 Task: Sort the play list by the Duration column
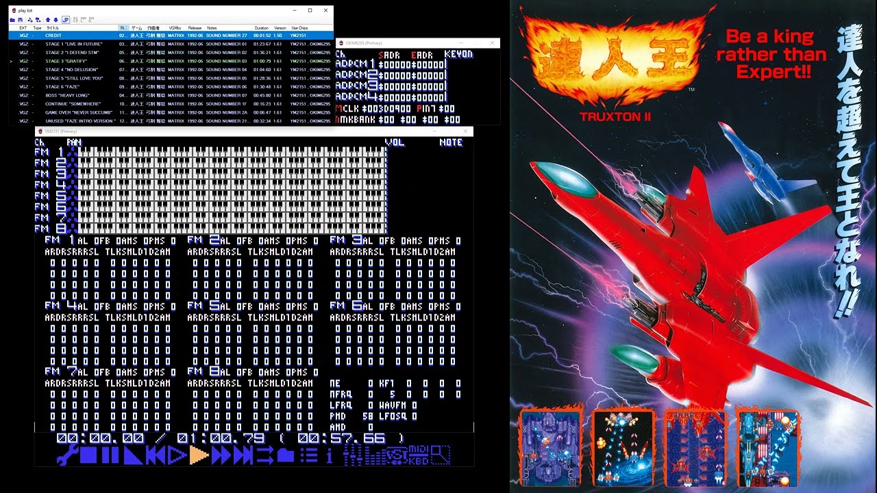(262, 28)
